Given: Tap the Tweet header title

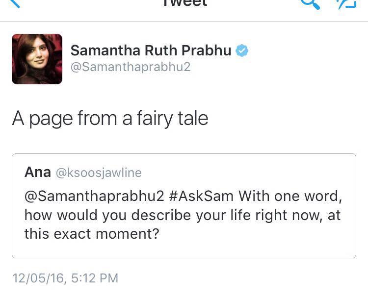Looking at the screenshot, I should point(184,3).
